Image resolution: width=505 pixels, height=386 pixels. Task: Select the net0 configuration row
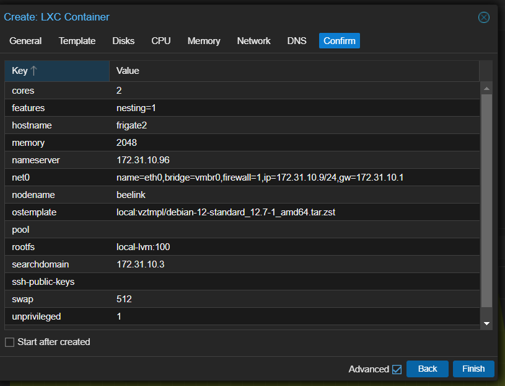186,177
